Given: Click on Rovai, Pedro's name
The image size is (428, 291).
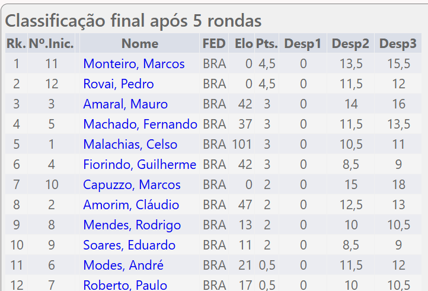Looking at the screenshot, I should (118, 84).
